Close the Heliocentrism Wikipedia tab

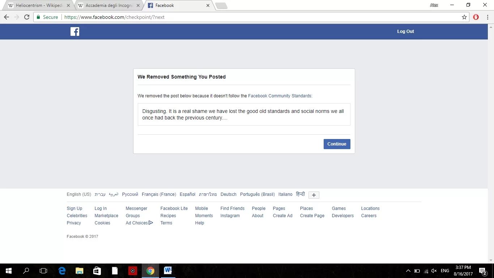(68, 5)
